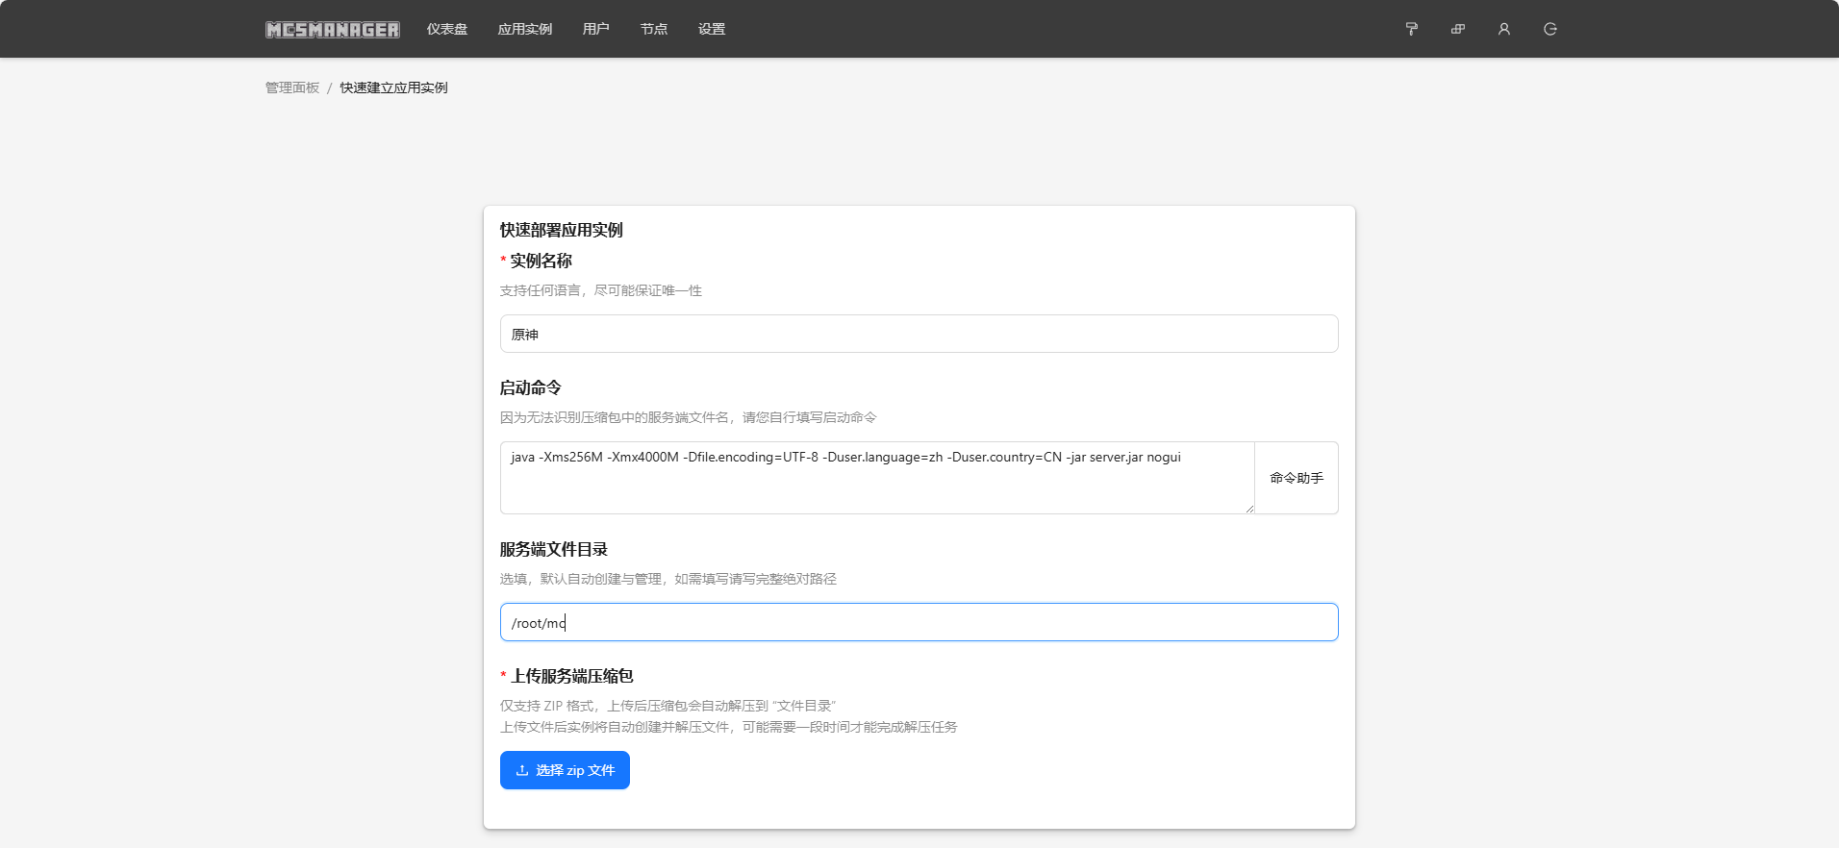Grab the startup command textarea resize handle
1839x848 pixels.
point(1249,509)
